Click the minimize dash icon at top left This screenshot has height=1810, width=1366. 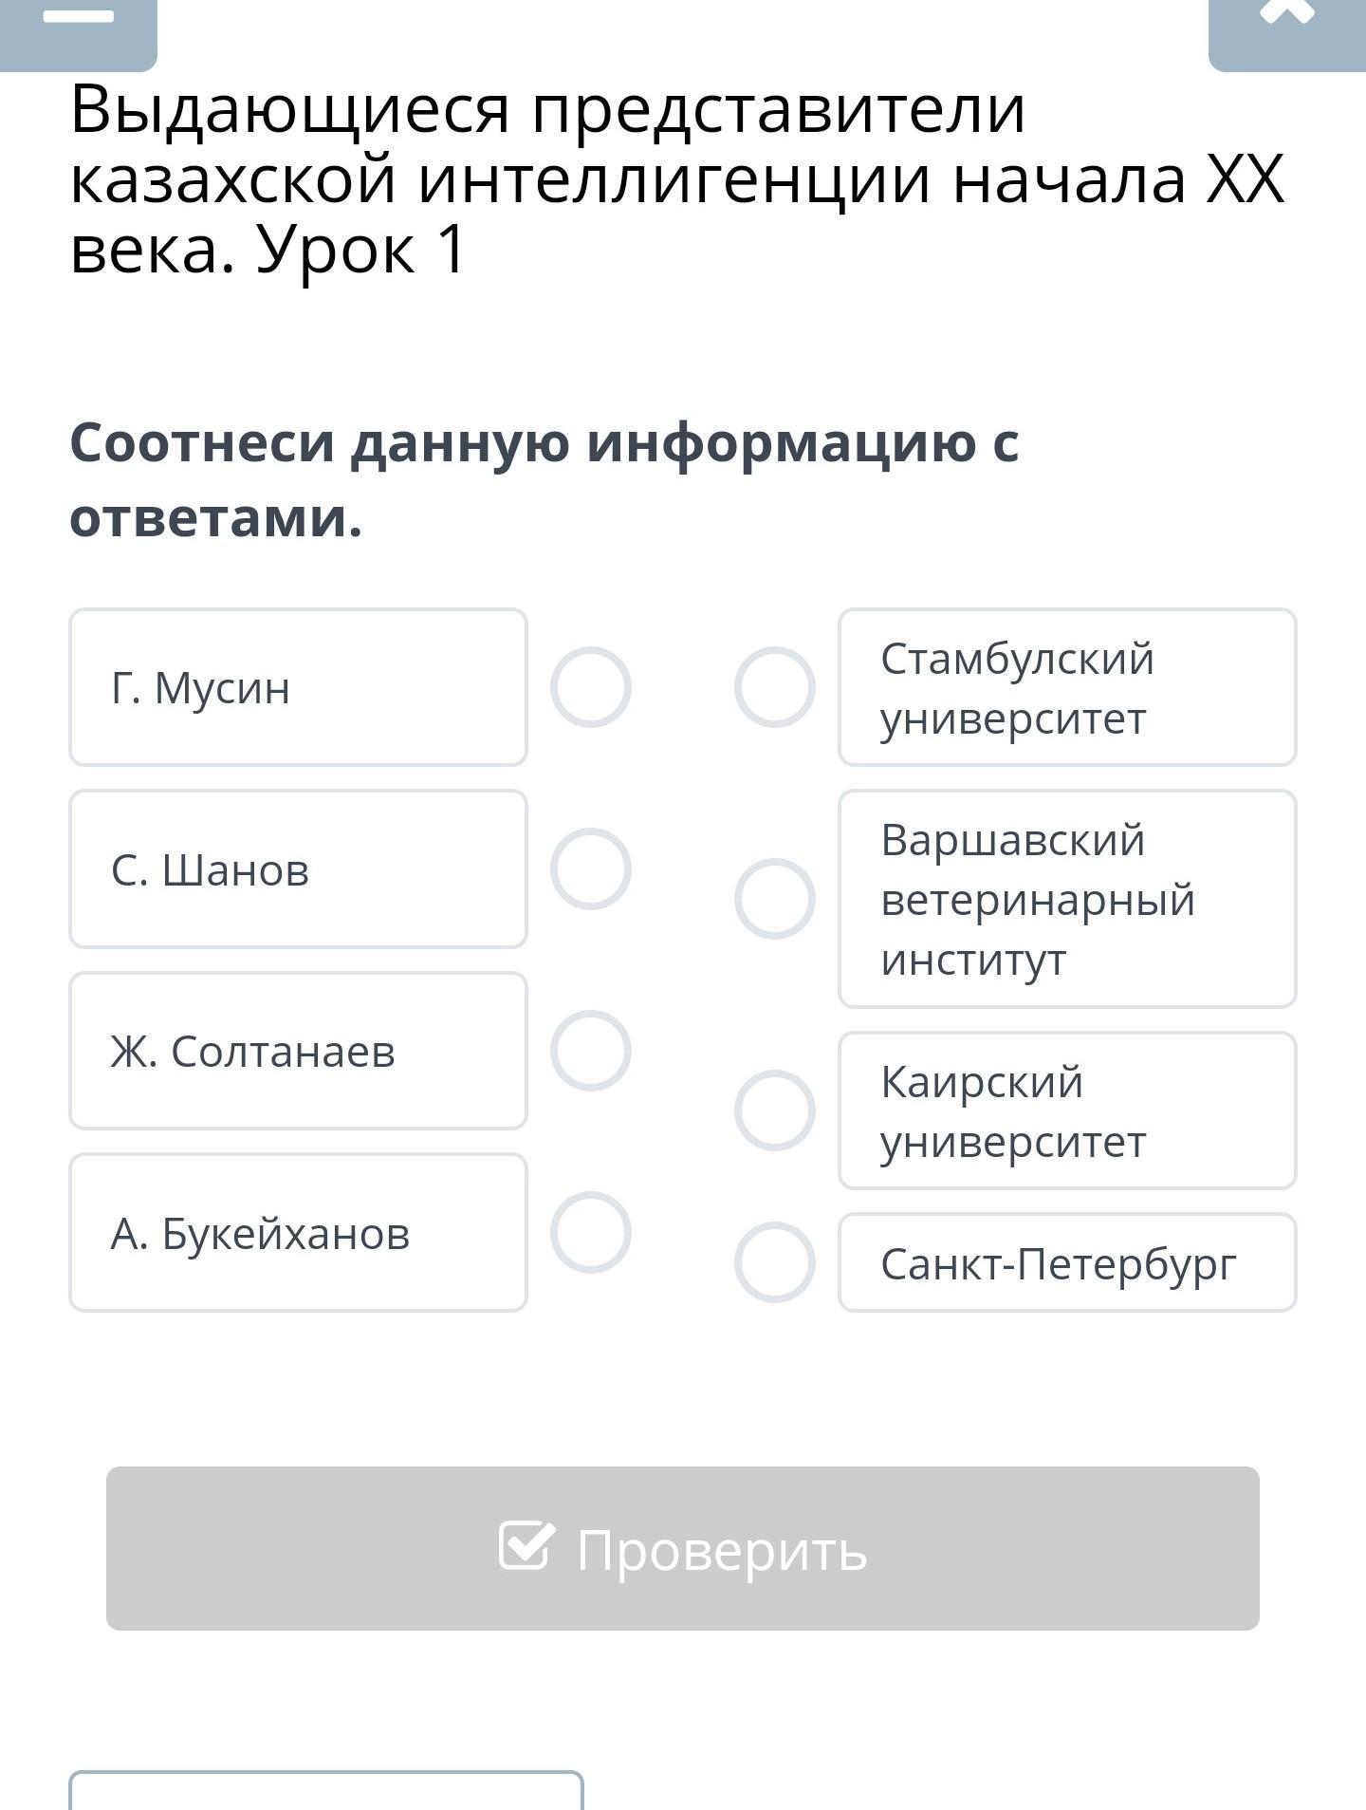78,19
